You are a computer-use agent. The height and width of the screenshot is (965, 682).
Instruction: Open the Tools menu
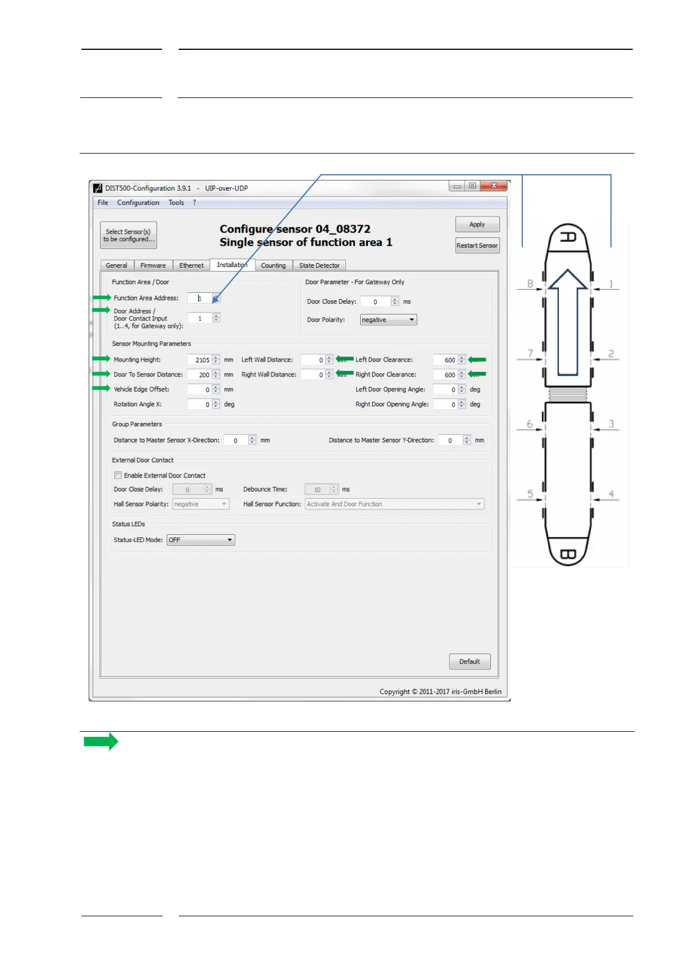[176, 203]
